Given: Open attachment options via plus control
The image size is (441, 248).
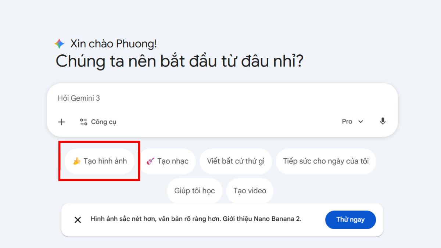Looking at the screenshot, I should (61, 122).
